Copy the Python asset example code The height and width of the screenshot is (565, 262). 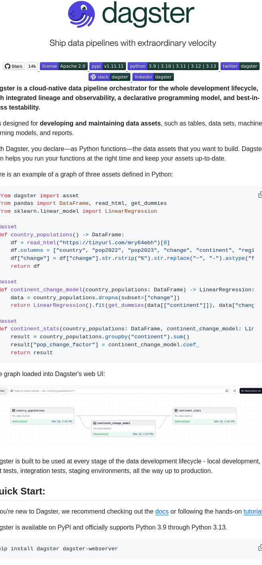260,194
